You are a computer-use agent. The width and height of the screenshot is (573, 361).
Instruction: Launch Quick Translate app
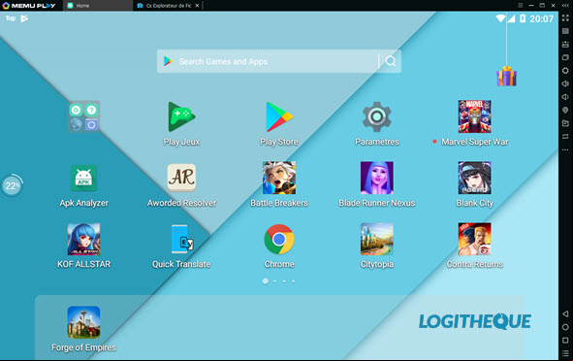click(x=181, y=239)
